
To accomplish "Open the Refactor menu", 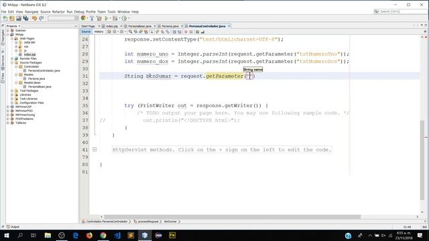I will (58, 12).
